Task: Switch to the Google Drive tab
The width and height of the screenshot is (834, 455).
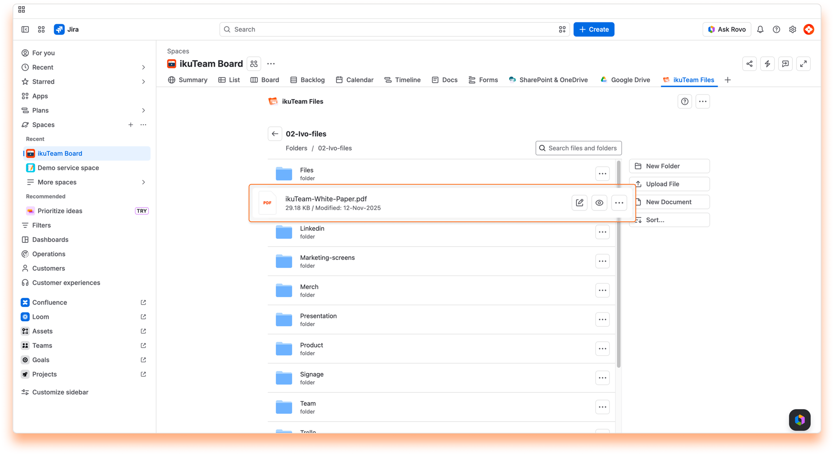Action: click(x=625, y=80)
